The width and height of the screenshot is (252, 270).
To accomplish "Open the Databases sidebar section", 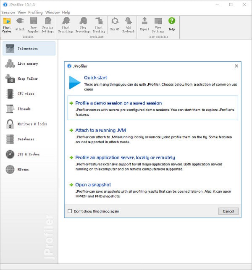I will coord(29,139).
